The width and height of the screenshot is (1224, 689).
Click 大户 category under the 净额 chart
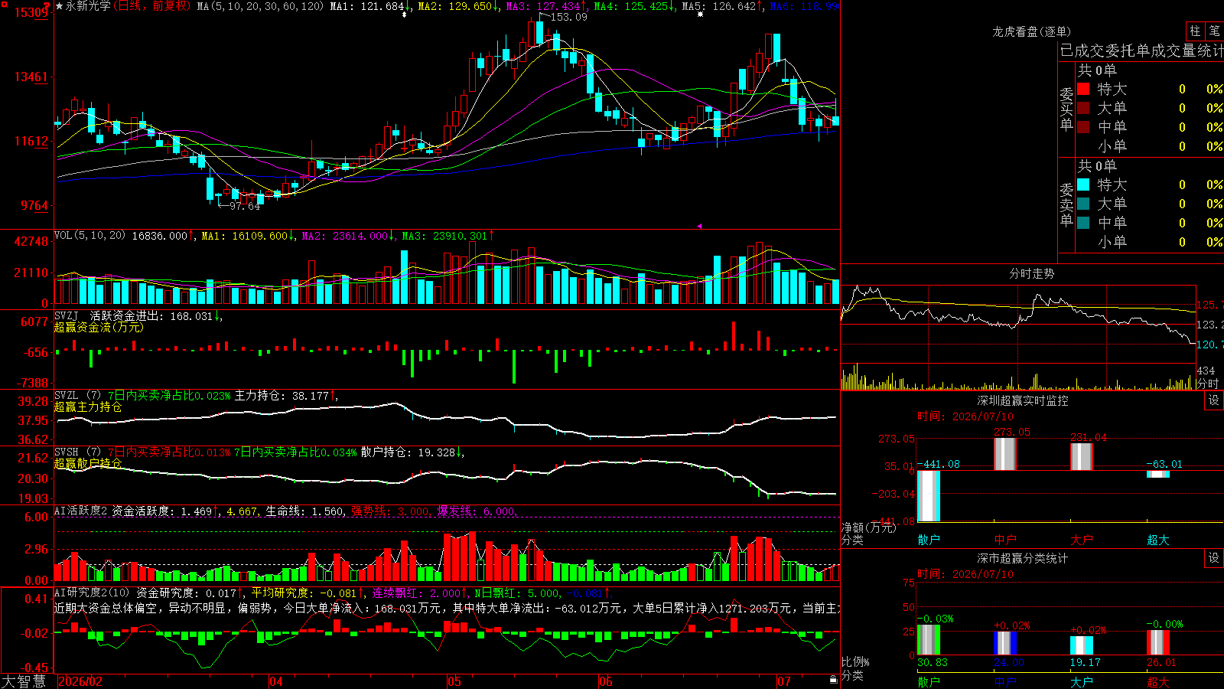1082,540
